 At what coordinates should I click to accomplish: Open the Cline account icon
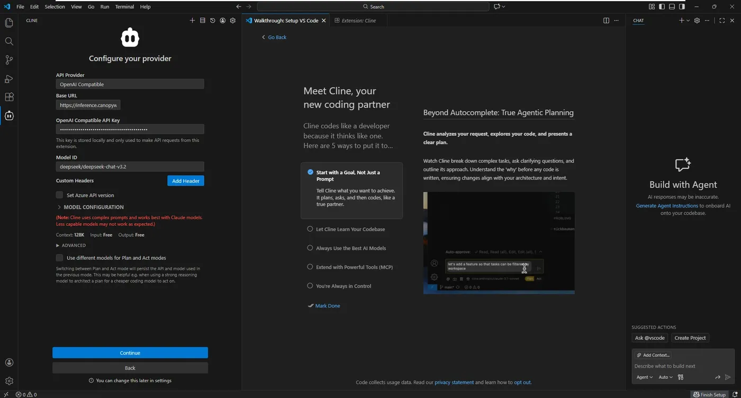point(222,21)
